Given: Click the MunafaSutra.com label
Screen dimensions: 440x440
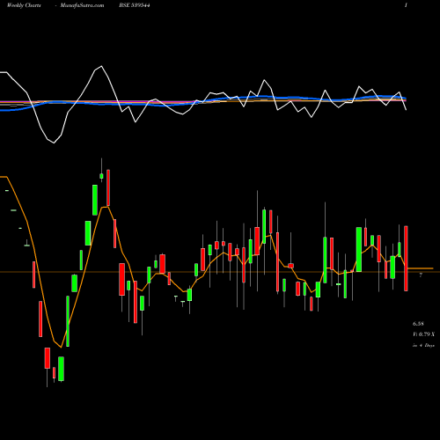Looking at the screenshot, I should click(82, 5).
